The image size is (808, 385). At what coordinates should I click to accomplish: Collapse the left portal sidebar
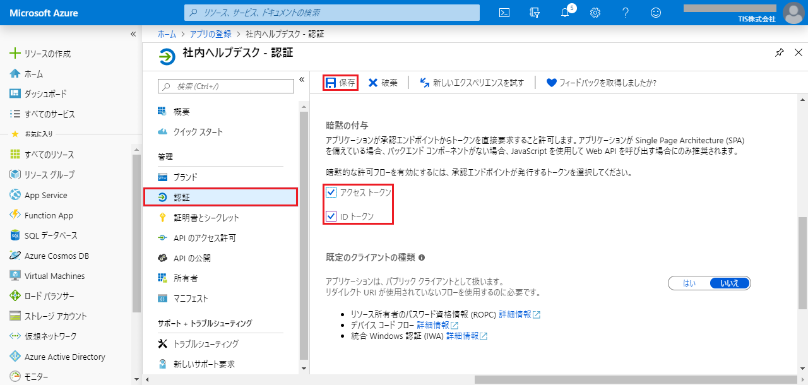(x=133, y=33)
